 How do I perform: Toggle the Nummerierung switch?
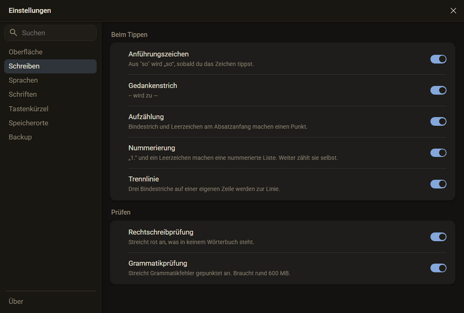click(x=438, y=152)
